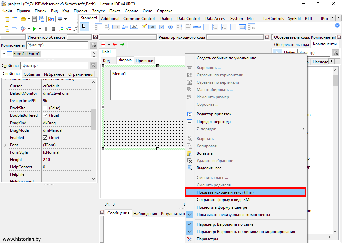Click the green Run button in toolbar
This screenshot has width=342, height=243.
point(34,29)
